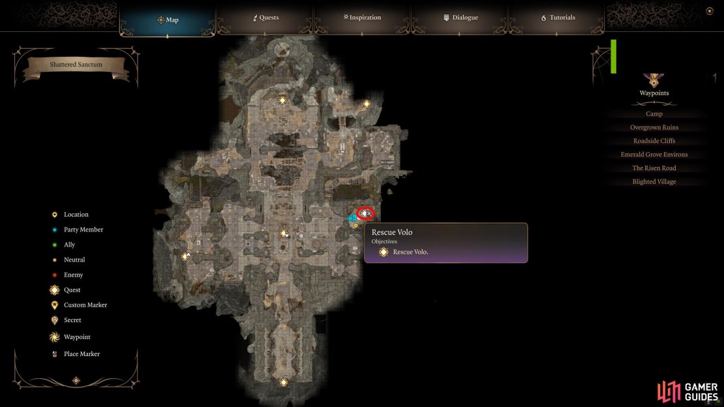Click the 'Rescue Volo.' objective text

point(410,252)
